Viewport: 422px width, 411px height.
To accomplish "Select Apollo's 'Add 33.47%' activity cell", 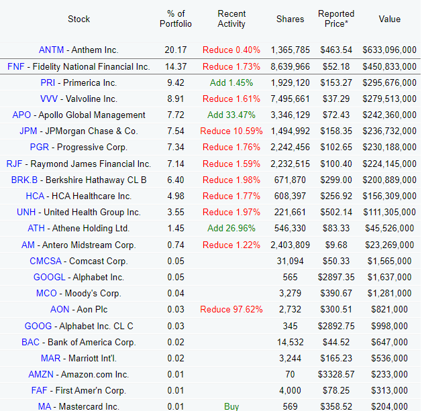I will point(231,115).
